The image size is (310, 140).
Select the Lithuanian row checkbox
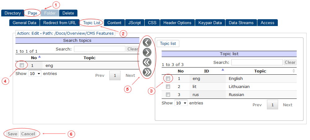click(x=168, y=87)
